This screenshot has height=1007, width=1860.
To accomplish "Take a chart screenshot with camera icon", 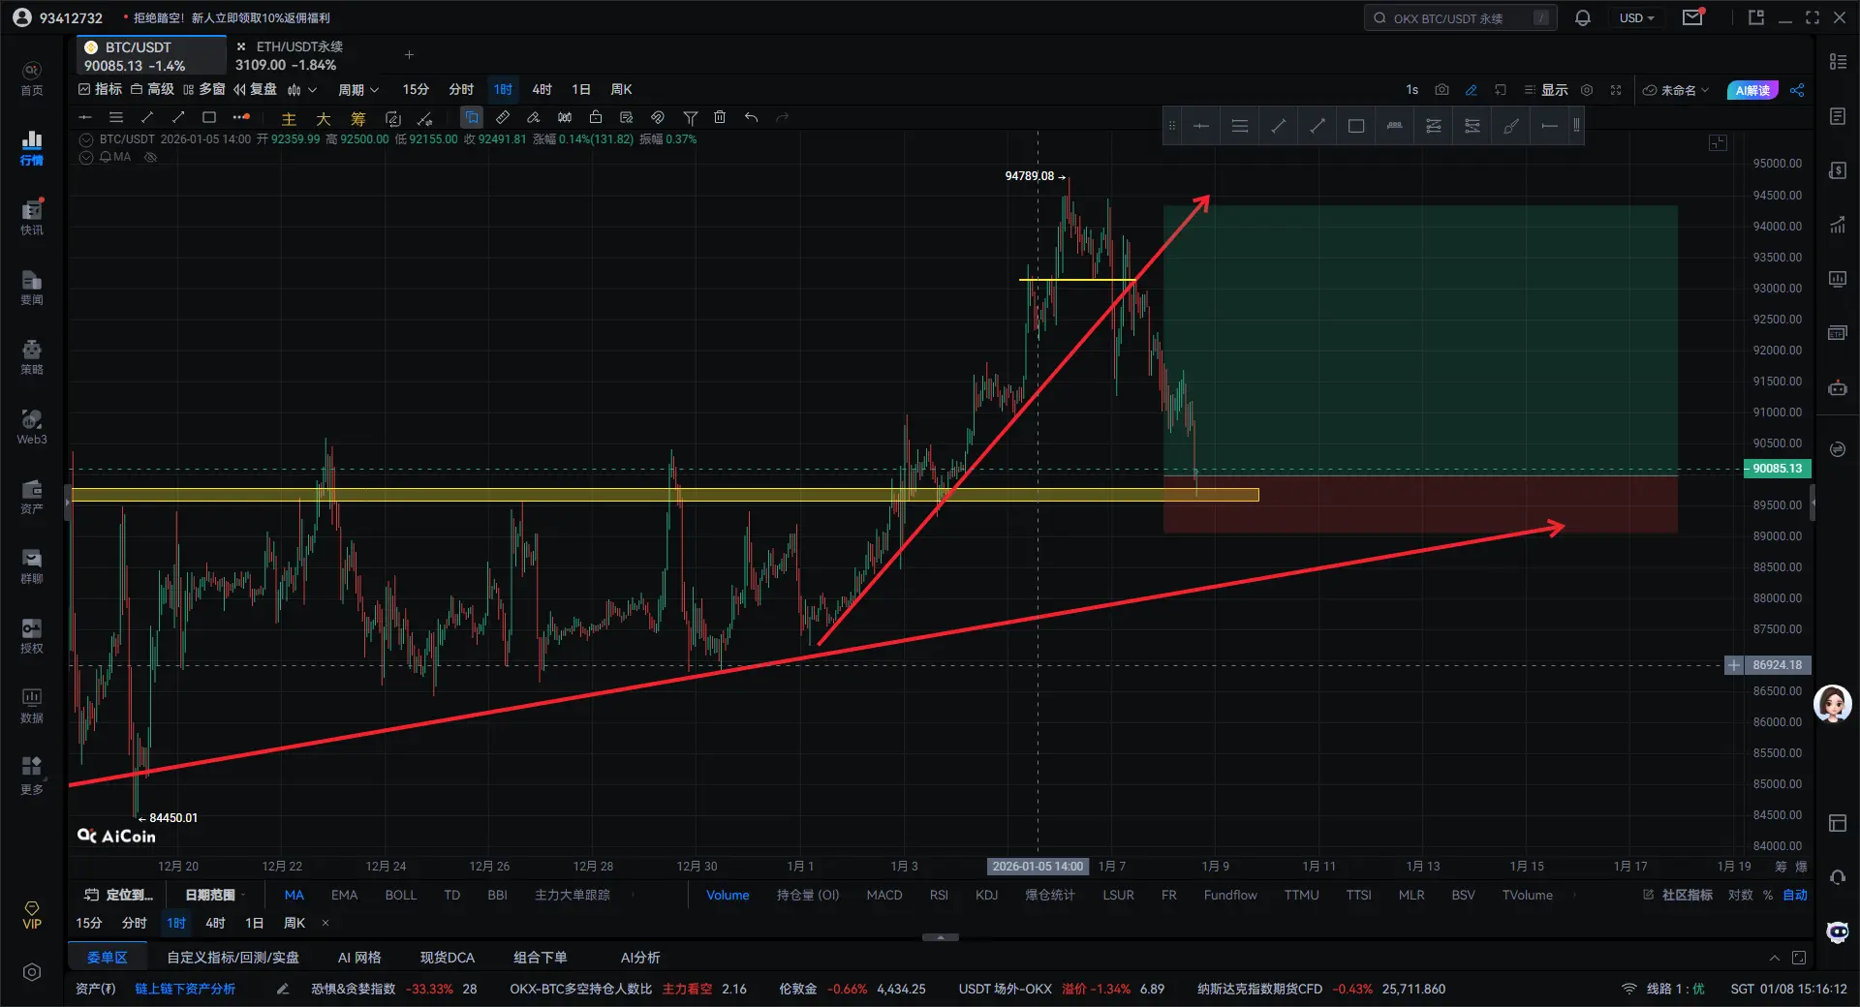I will coord(1441,90).
